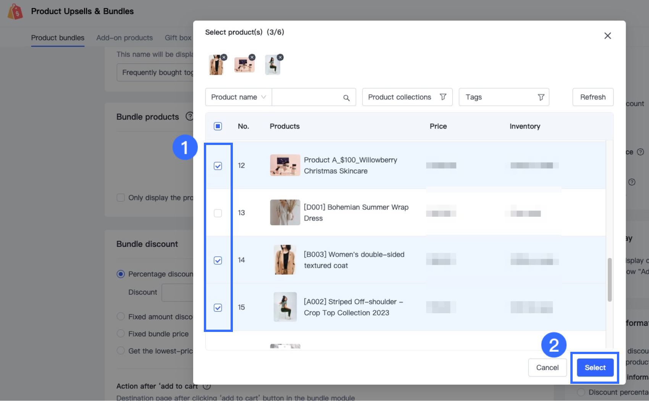Click the Bundle products help icon
The width and height of the screenshot is (649, 401).
pos(189,116)
